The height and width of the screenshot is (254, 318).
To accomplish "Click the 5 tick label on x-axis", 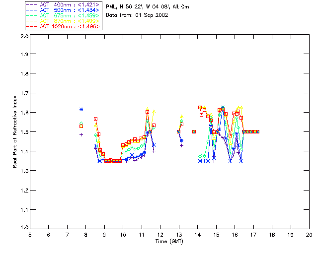I will [30, 235].
